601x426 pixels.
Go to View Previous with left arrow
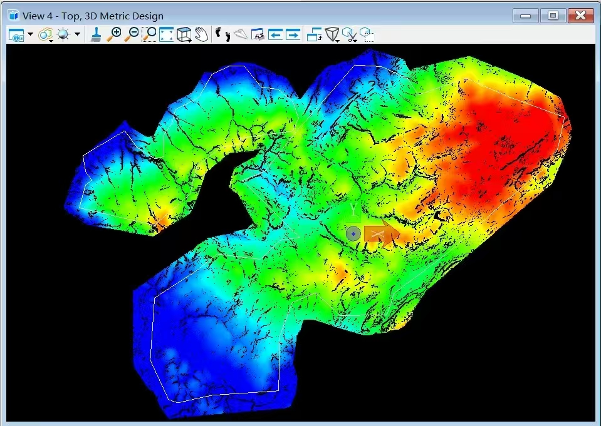pos(276,35)
